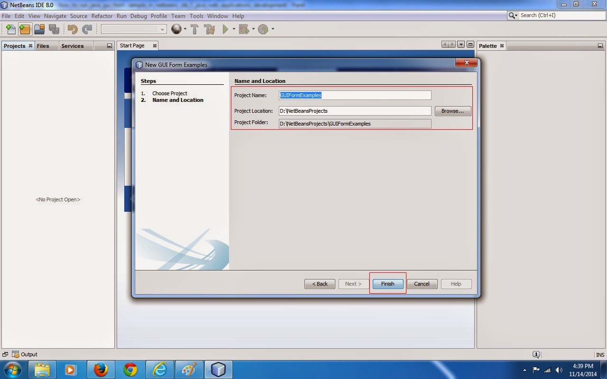The height and width of the screenshot is (379, 607).
Task: Click the volume speaker tray icon
Action: point(559,370)
